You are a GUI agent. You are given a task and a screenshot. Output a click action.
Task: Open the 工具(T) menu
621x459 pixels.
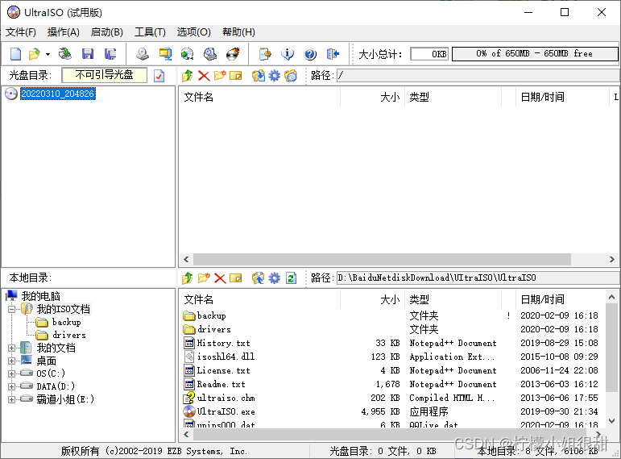point(150,32)
